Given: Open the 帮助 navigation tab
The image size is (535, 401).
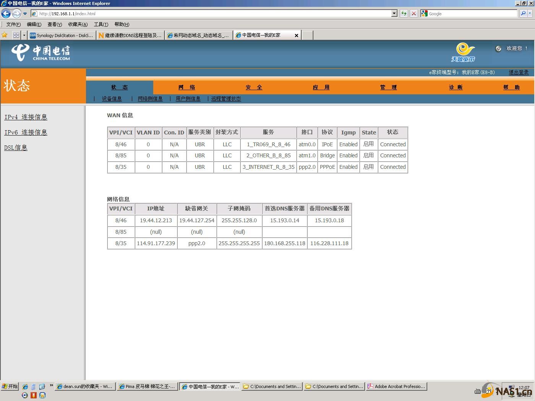Looking at the screenshot, I should (x=512, y=87).
